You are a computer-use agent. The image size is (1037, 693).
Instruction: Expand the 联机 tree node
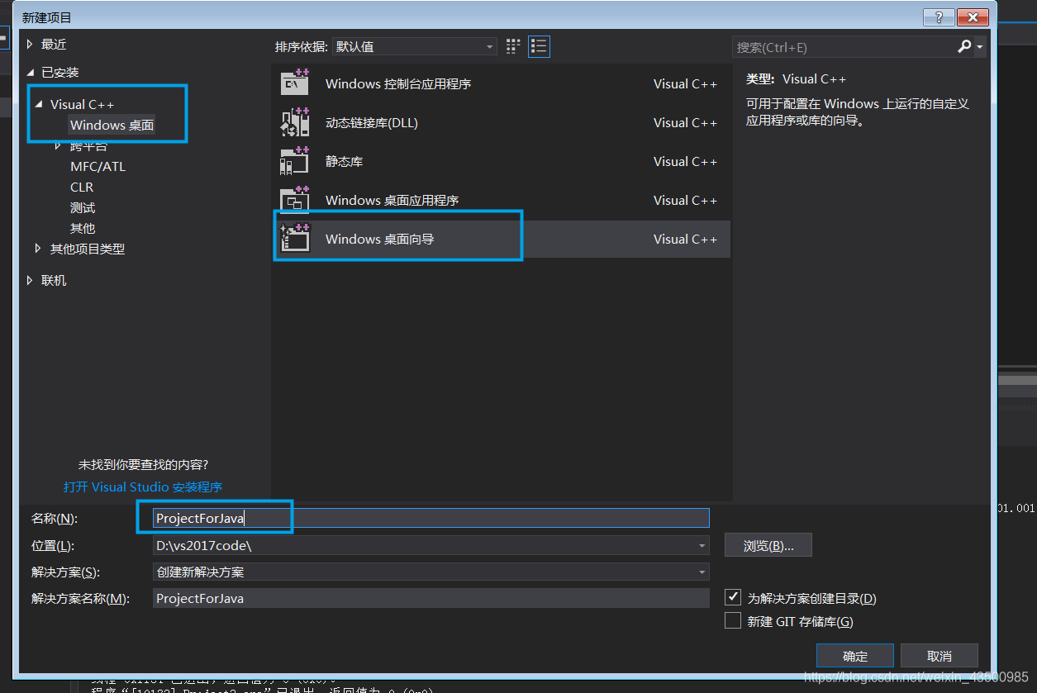30,280
